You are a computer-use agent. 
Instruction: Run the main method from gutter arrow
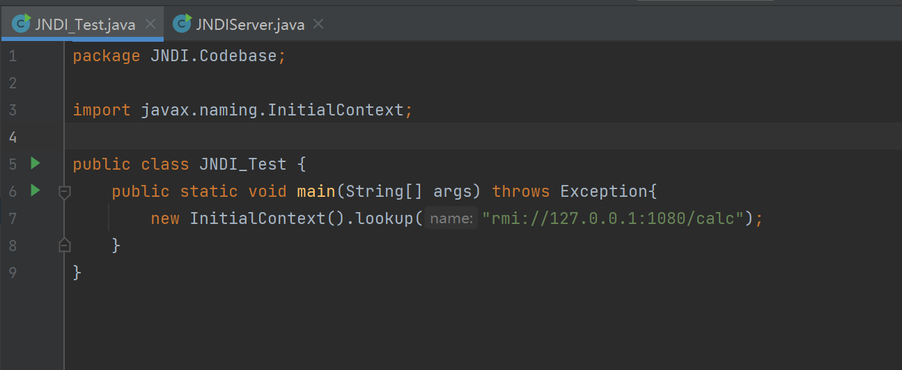(x=36, y=190)
